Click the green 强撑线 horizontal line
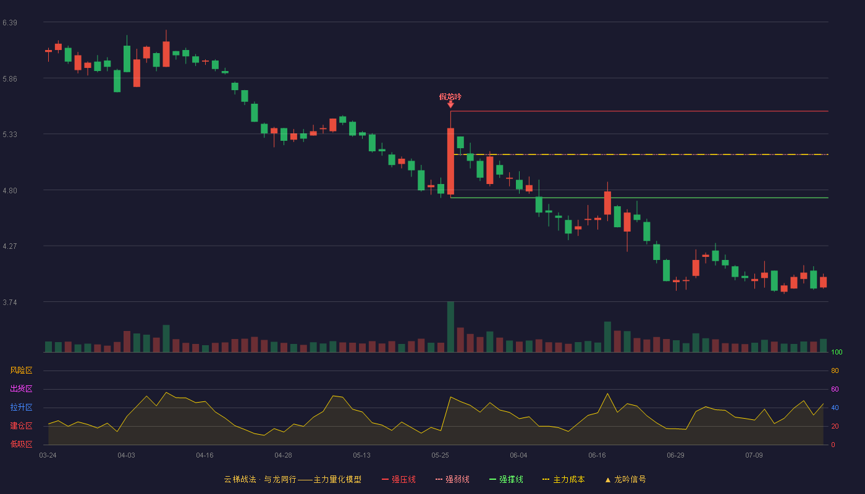The height and width of the screenshot is (494, 865). click(x=639, y=198)
